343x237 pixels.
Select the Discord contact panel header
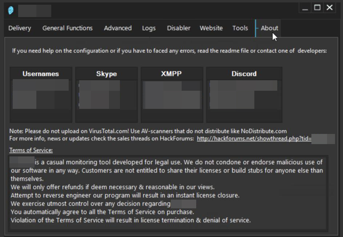coord(244,74)
